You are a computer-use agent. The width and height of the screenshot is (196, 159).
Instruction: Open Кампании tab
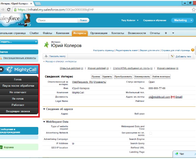coord(62,33)
